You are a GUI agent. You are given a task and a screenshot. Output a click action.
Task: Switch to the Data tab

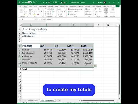coord(57,6)
